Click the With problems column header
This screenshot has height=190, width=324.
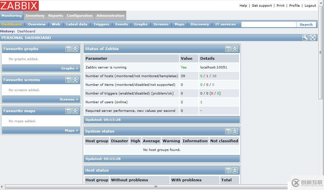(x=195, y=180)
